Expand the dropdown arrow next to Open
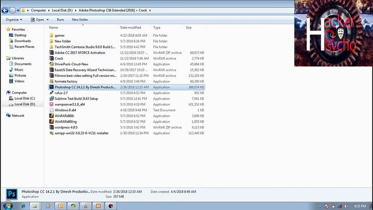 click(48, 20)
